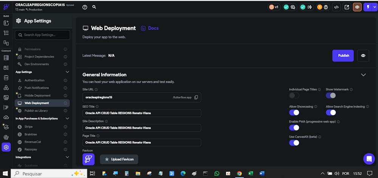Image resolution: width=378 pixels, height=178 pixels.
Task: Open the developer code view icon
Action: 336,7
